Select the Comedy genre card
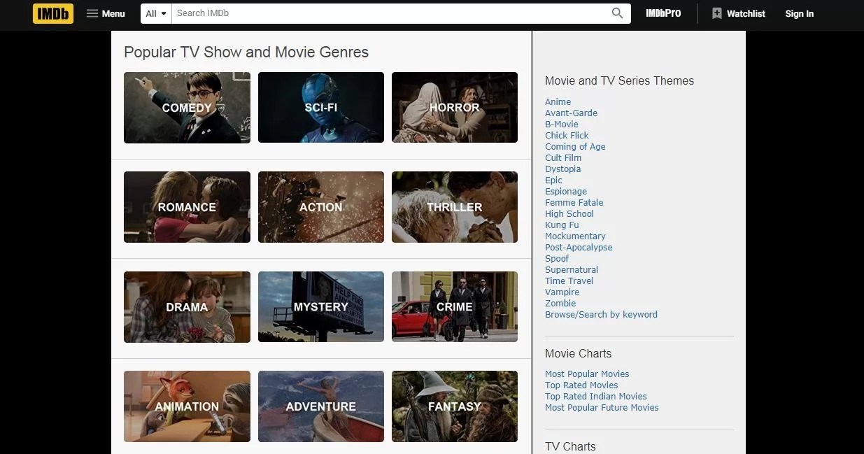The height and width of the screenshot is (454, 864). click(x=186, y=107)
